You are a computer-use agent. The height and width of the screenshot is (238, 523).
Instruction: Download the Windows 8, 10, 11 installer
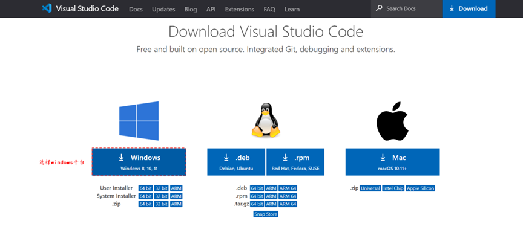coord(139,162)
